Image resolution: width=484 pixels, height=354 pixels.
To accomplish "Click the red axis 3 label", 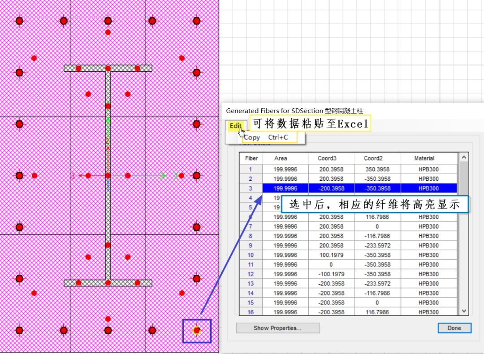I will coord(73,176).
